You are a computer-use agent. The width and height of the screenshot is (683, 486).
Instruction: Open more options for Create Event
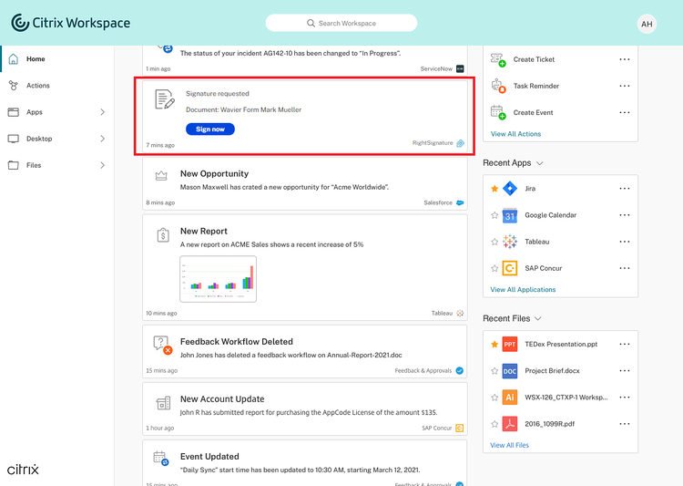(625, 112)
